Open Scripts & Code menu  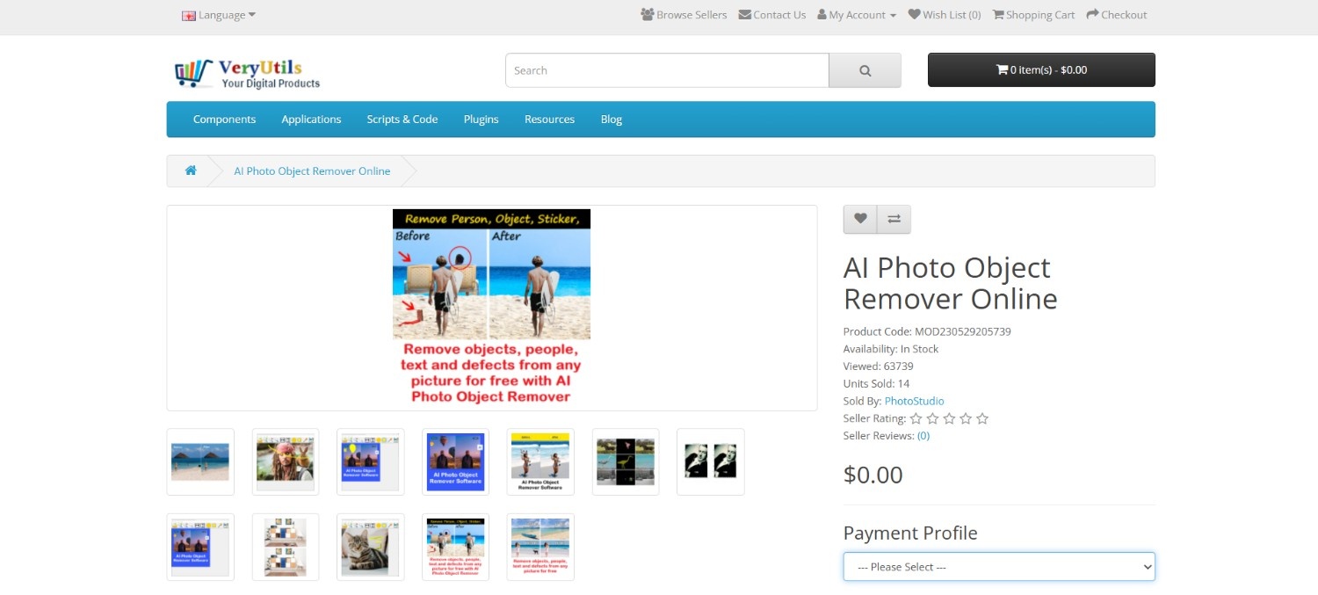(402, 120)
